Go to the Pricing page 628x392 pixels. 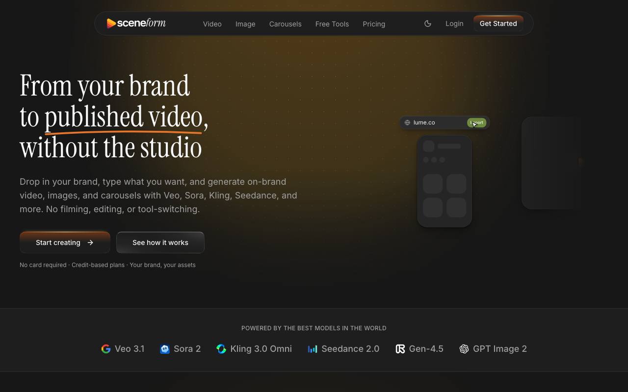pyautogui.click(x=374, y=24)
